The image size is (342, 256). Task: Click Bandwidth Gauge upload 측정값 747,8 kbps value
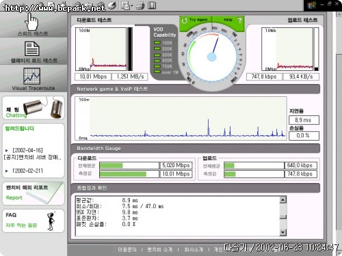tap(300, 174)
